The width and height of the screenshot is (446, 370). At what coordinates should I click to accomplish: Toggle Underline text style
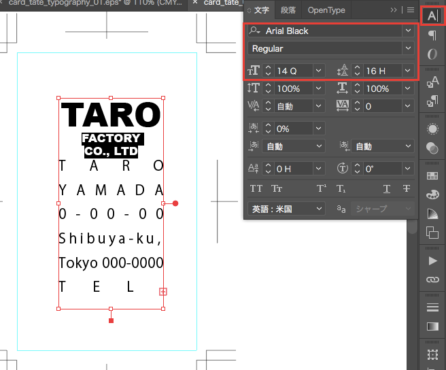386,189
